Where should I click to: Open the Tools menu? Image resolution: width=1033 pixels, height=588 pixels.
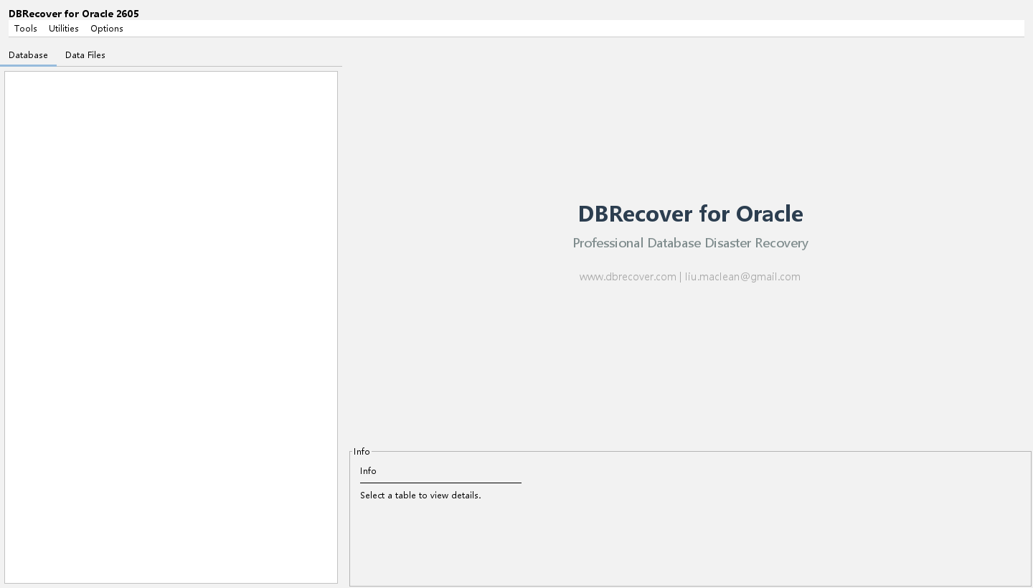coord(26,29)
